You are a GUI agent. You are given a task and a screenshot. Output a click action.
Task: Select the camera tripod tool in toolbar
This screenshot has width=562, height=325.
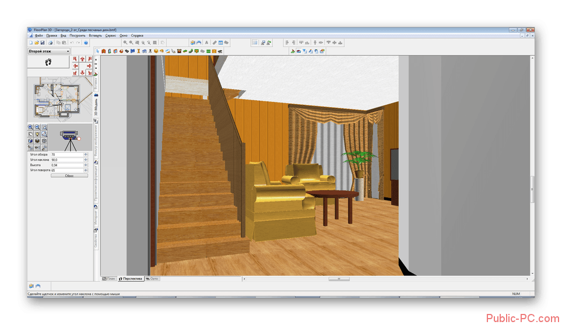(150, 51)
